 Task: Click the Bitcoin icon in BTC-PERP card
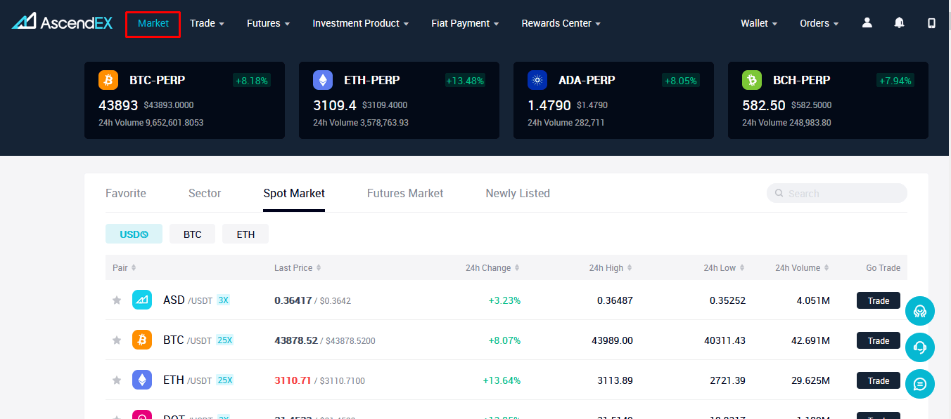click(x=108, y=80)
